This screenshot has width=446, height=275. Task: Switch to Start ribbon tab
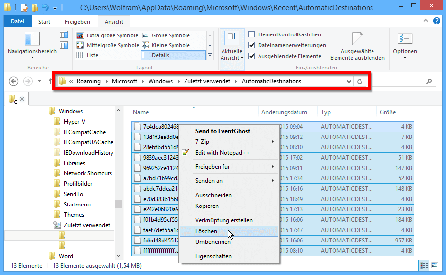[x=44, y=22]
